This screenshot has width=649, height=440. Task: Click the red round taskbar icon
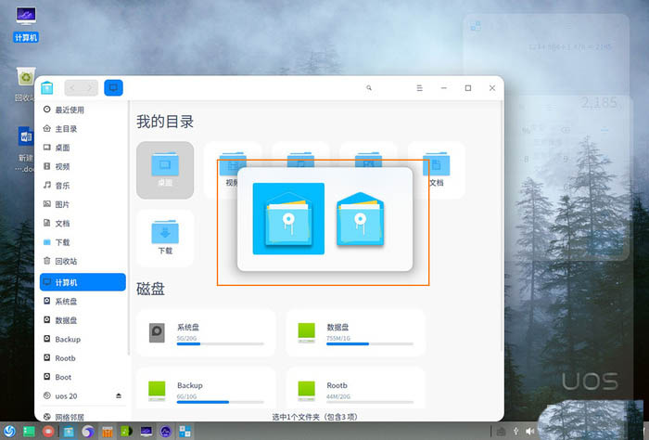48,432
